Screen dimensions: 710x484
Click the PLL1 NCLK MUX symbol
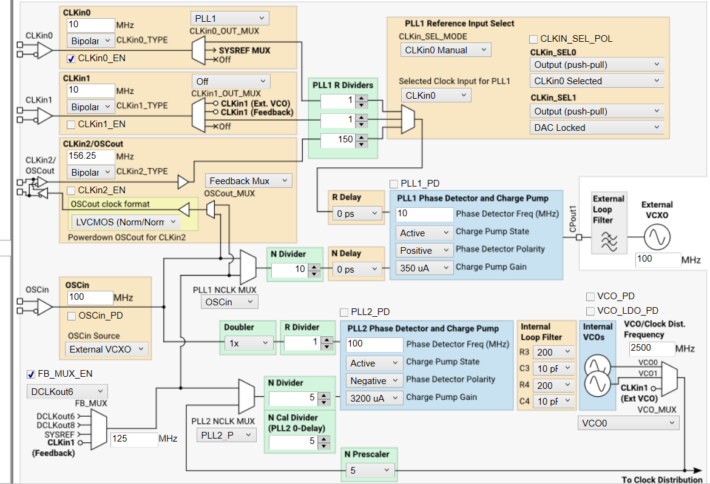(248, 267)
